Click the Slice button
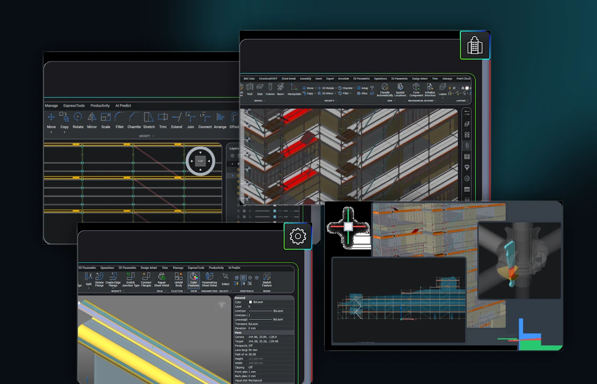This screenshot has height=384, width=597. tap(362, 93)
